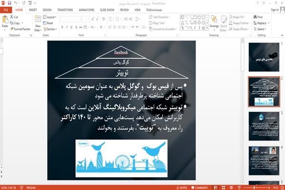Switch to the SLIDE SHOW tab
The image size is (285, 190).
click(x=107, y=10)
